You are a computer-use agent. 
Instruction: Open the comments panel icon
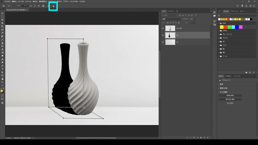(214, 16)
